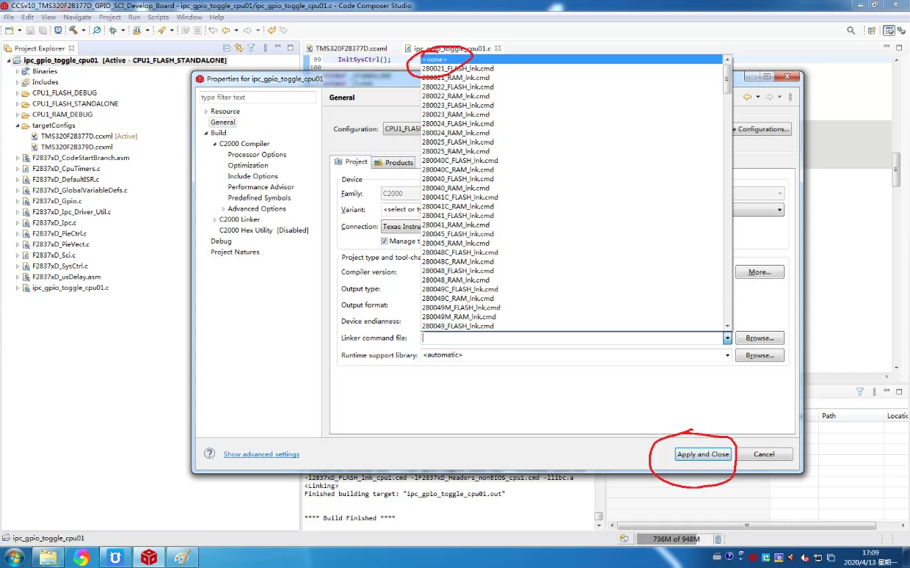910x568 pixels.
Task: Click Apply and Close button
Action: 703,454
